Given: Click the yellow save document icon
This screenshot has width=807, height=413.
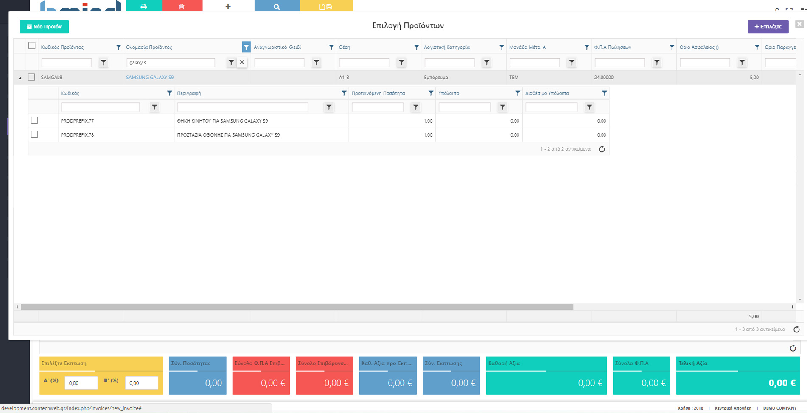Looking at the screenshot, I should coord(326,6).
